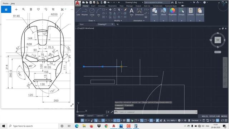Click the Crop icon in Photos
Screen dimensions: 229x129
point(53,9)
